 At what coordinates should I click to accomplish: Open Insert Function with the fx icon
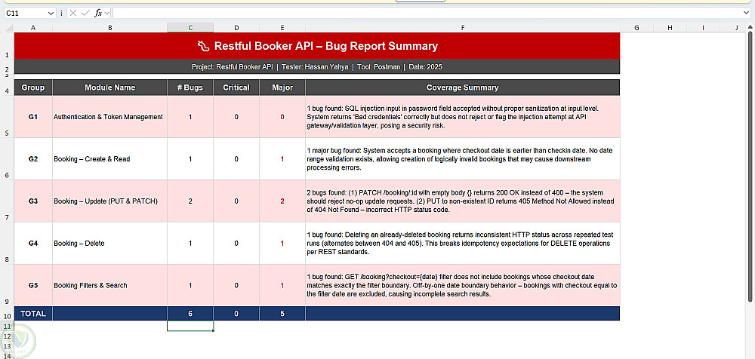coord(98,13)
